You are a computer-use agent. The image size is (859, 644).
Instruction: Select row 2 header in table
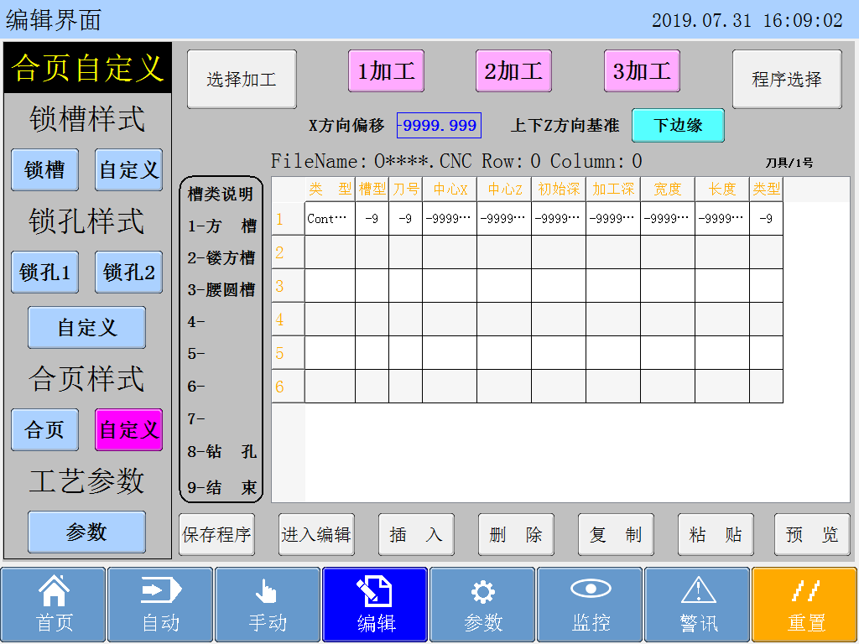[289, 252]
